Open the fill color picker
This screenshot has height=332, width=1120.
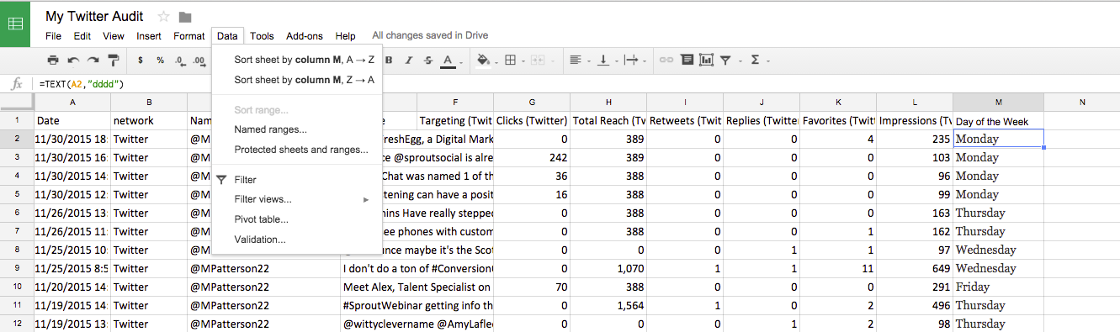point(484,61)
